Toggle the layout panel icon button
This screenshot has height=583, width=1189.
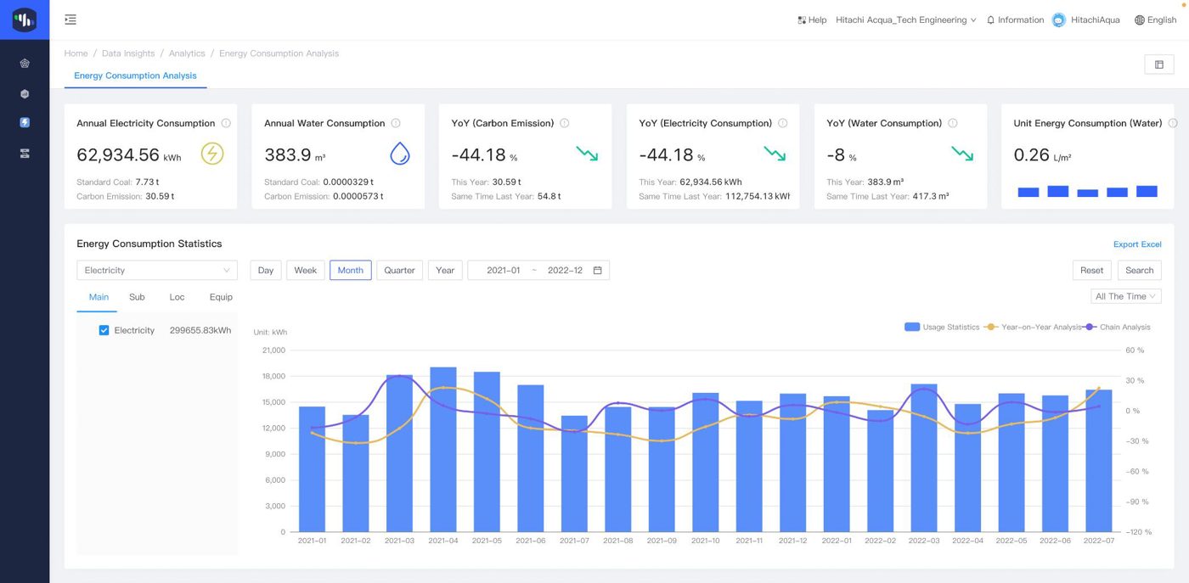(1158, 64)
